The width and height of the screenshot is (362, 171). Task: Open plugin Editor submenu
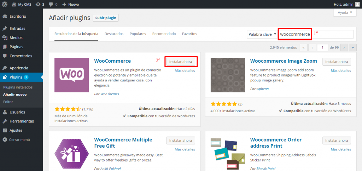pos(8,102)
